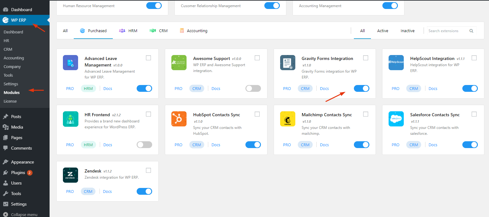This screenshot has width=489, height=217.
Task: Open Docs link for Awesome Support
Action: (216, 88)
